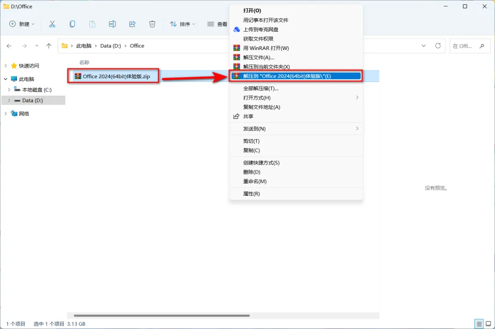The width and height of the screenshot is (495, 329).
Task: Choose 剪切(T) in context menu
Action: (297, 141)
